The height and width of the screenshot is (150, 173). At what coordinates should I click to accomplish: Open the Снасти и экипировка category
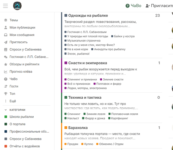pyautogui.click(x=88, y=63)
